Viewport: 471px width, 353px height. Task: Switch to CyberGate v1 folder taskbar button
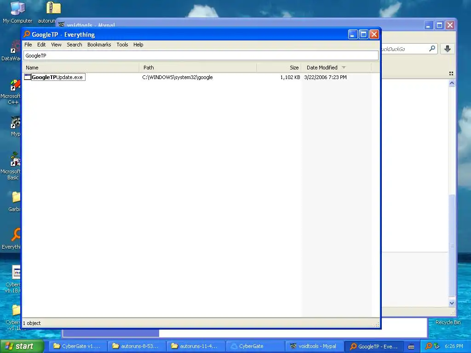coord(77,347)
